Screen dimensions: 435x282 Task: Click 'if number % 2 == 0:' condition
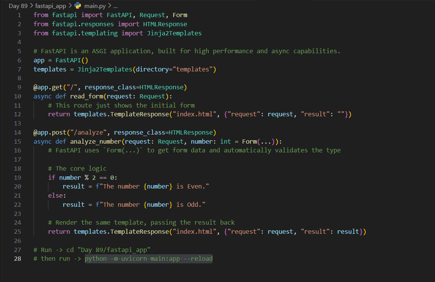pos(83,177)
